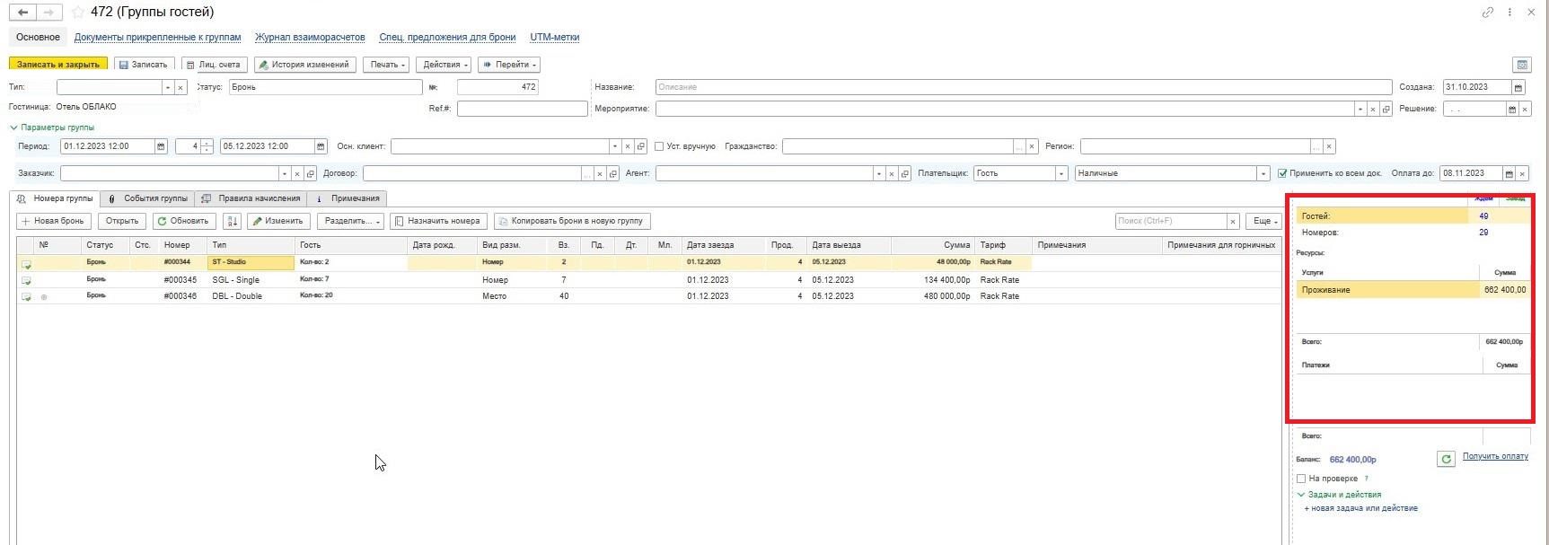The height and width of the screenshot is (545, 1549).
Task: Clear the Регион field
Action: [x=1329, y=146]
